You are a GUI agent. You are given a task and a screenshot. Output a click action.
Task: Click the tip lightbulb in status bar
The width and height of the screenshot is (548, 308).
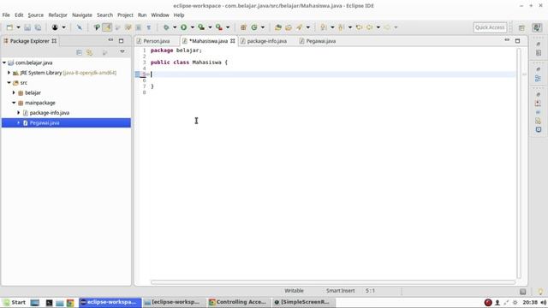(x=540, y=291)
